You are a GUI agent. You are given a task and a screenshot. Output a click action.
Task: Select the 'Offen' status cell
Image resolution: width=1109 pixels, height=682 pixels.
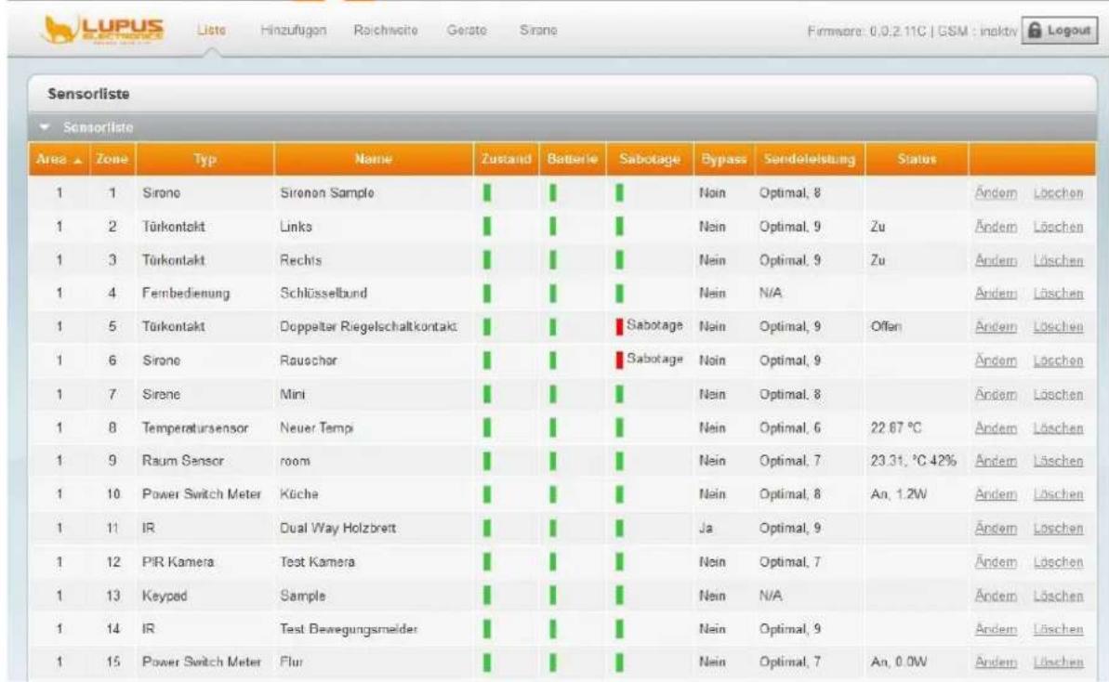click(886, 326)
